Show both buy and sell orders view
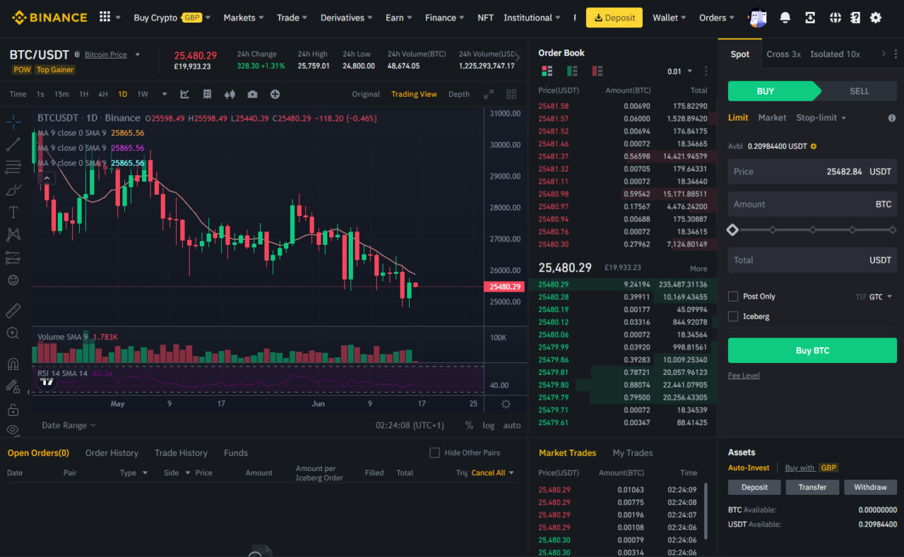The image size is (904, 557). 547,71
